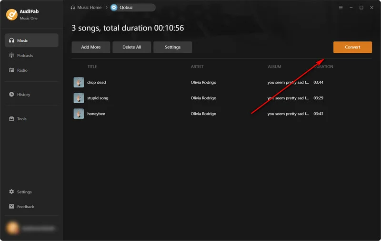Click album name in drop dead row

(x=288, y=82)
